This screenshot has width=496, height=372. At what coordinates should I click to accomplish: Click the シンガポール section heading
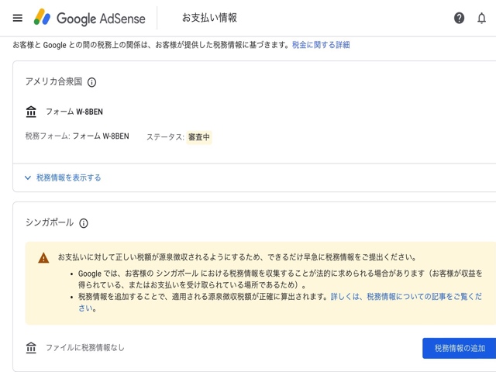tap(50, 222)
